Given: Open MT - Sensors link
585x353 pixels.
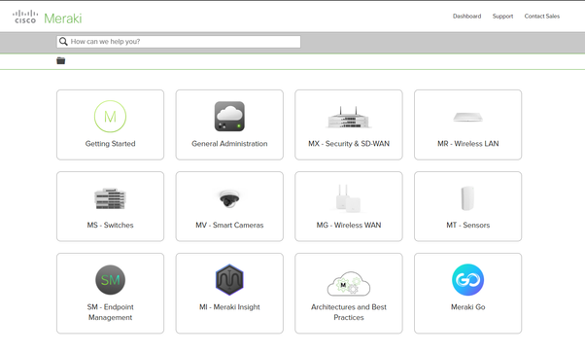Looking at the screenshot, I should point(467,225).
